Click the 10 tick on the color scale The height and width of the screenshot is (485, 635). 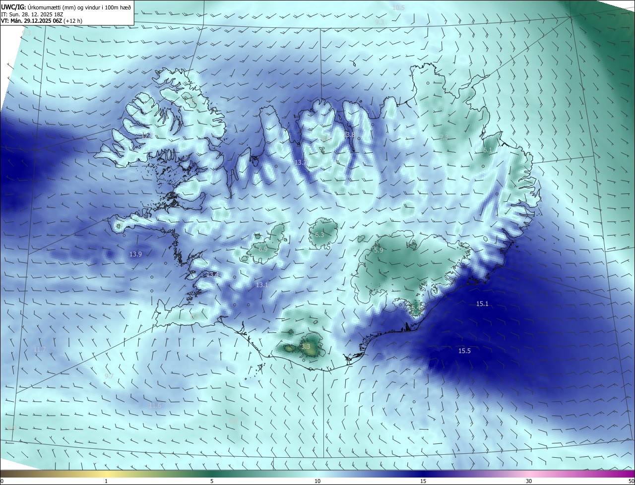[317, 482]
